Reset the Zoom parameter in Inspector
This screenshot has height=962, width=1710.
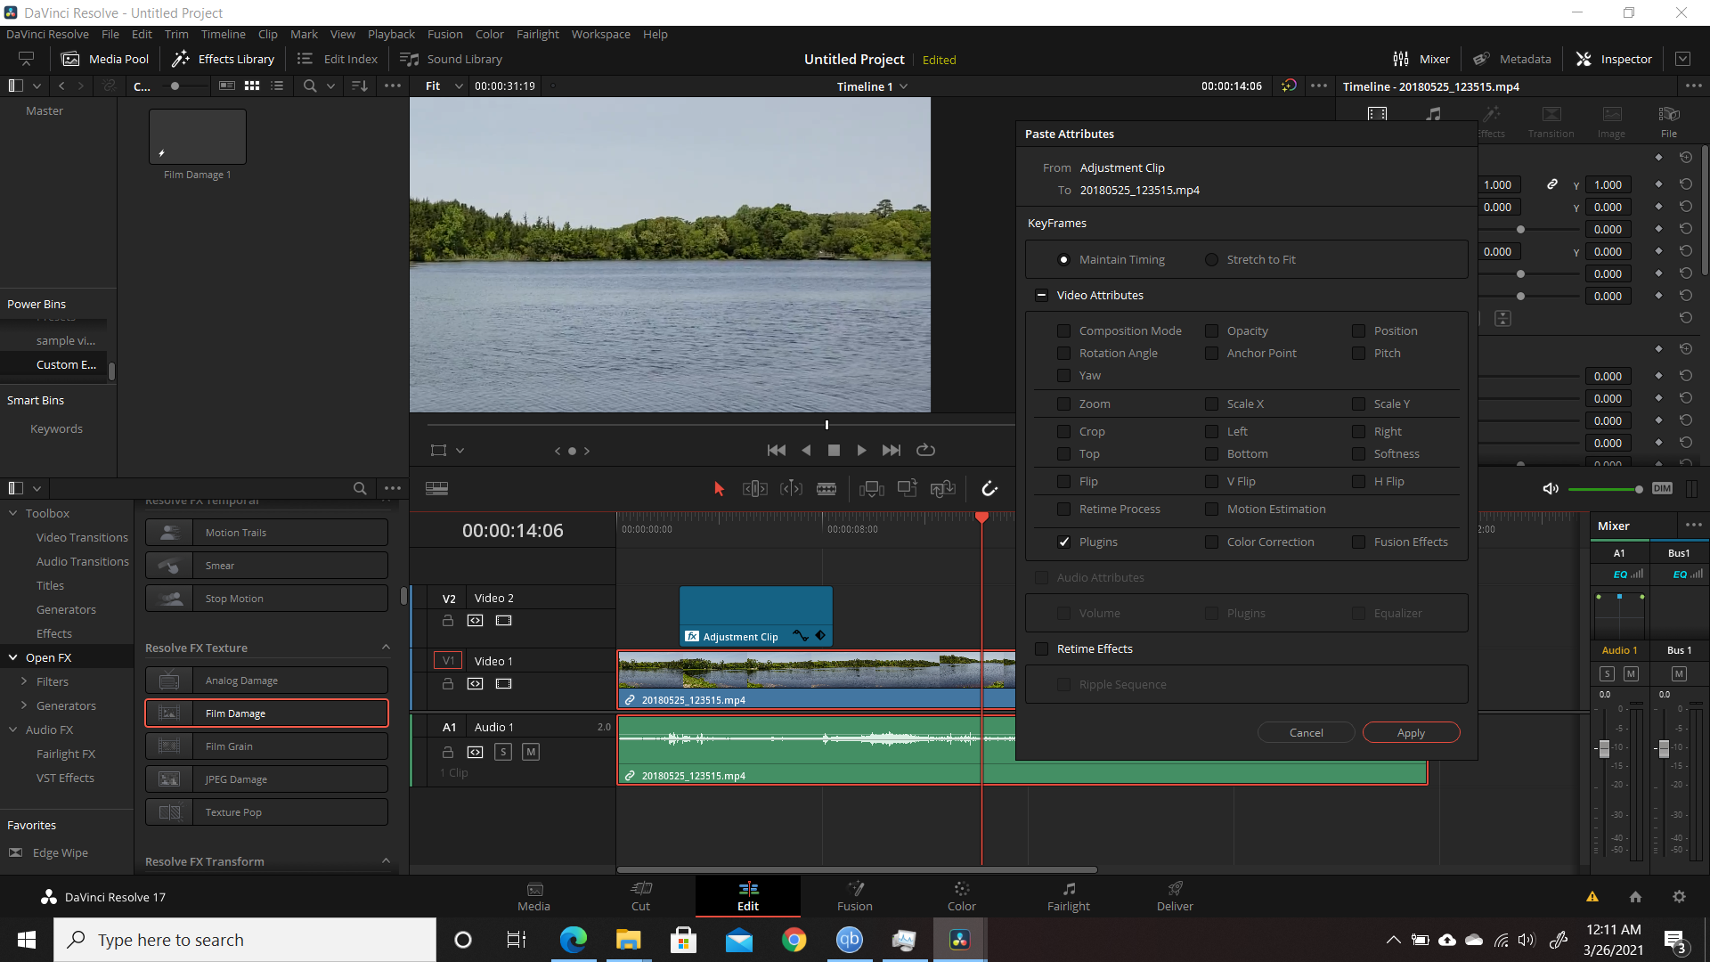(x=1686, y=184)
